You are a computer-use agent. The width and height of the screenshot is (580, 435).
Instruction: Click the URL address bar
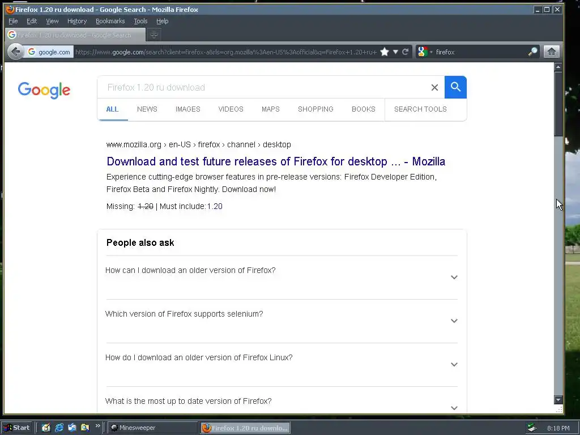226,52
